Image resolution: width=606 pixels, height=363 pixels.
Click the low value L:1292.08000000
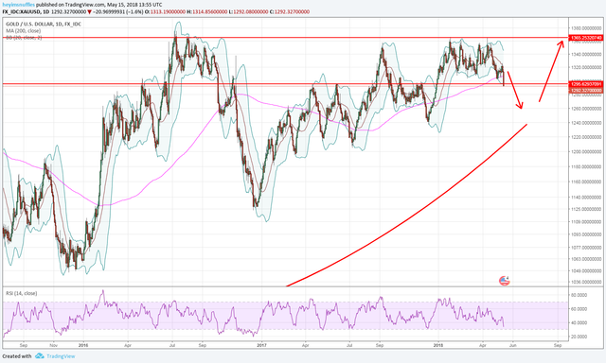(x=248, y=12)
